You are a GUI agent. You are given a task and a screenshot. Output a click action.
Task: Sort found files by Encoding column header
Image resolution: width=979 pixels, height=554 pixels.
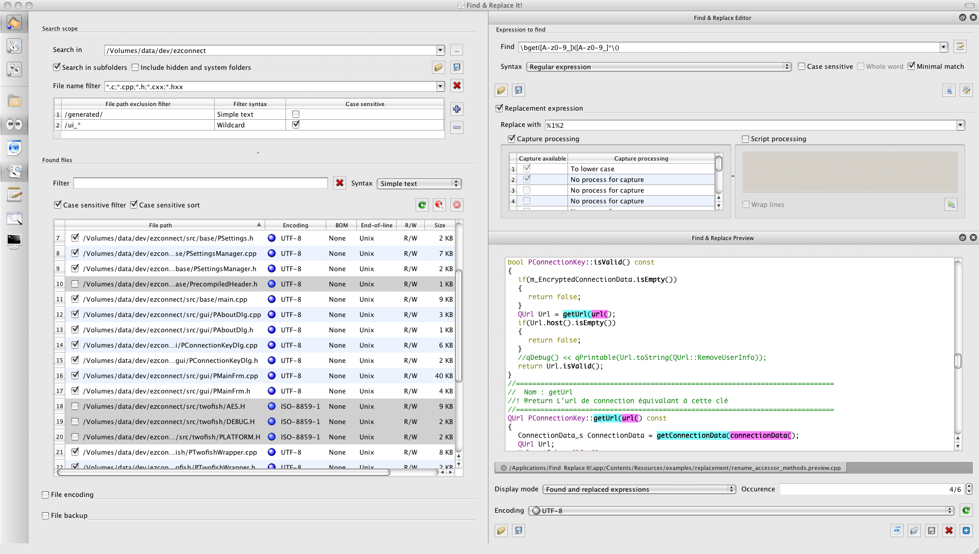coord(295,225)
